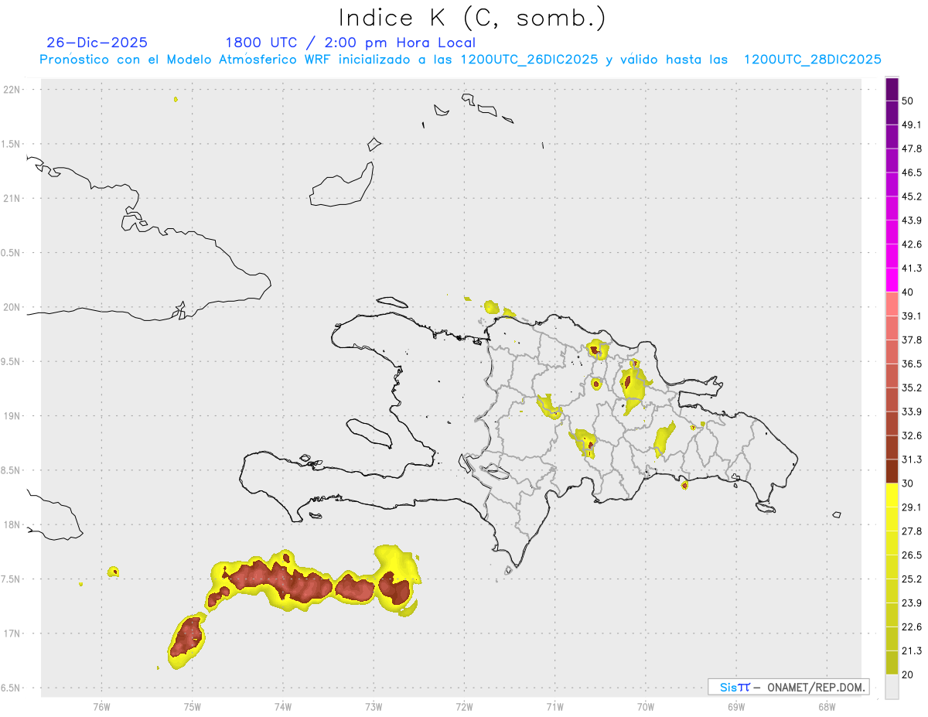The image size is (928, 717).
Task: Click the bottom color scale value "20"
Action: [909, 674]
